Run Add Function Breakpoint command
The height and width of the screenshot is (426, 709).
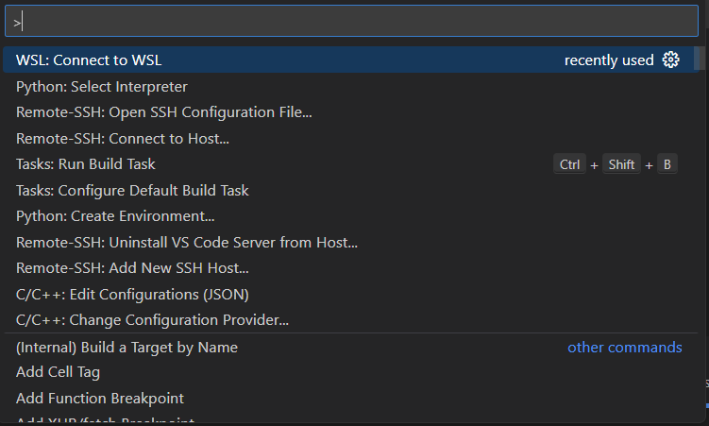pos(351,399)
